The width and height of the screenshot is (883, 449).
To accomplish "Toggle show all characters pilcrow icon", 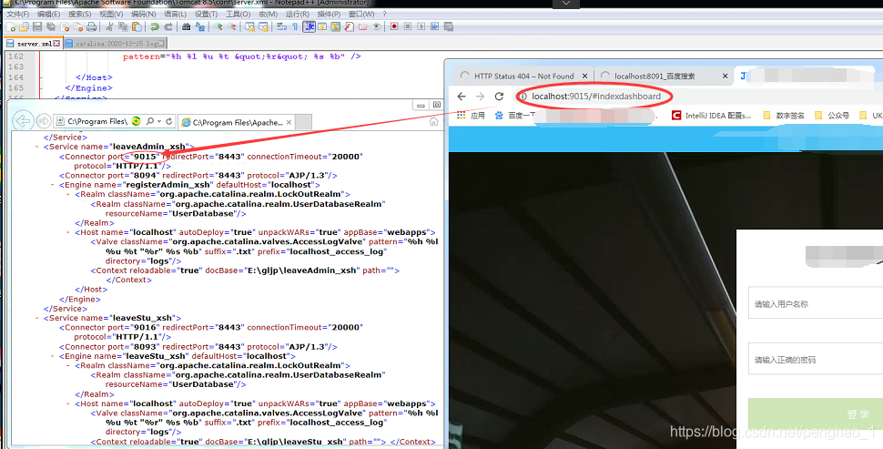I will (295, 27).
